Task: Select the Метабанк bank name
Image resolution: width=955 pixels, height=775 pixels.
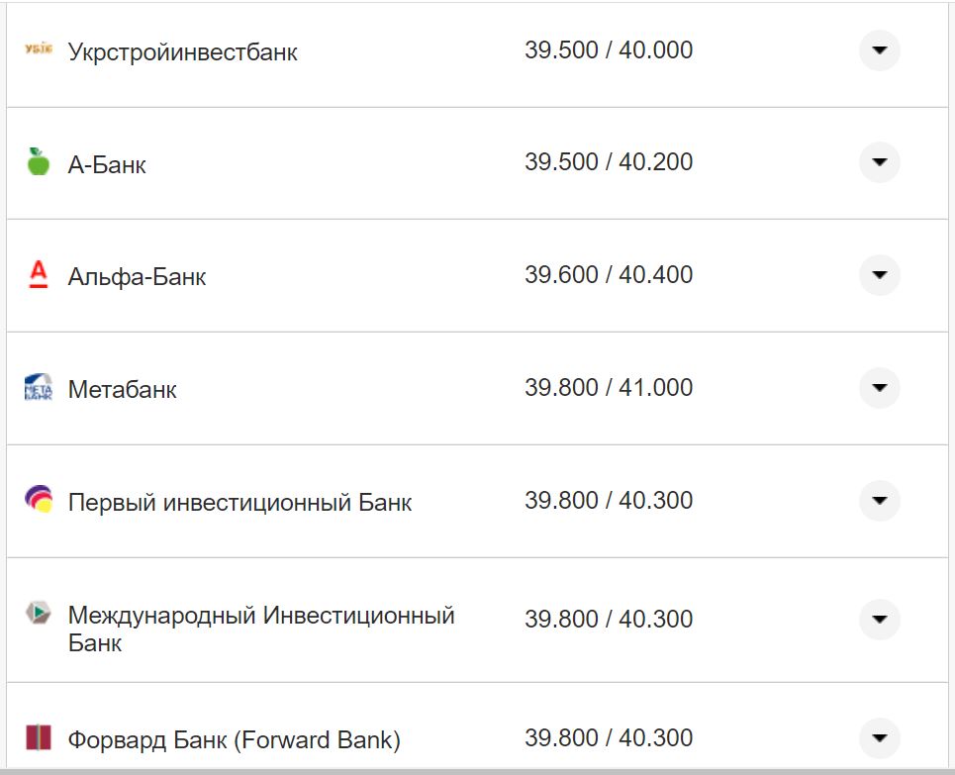Action: click(123, 389)
